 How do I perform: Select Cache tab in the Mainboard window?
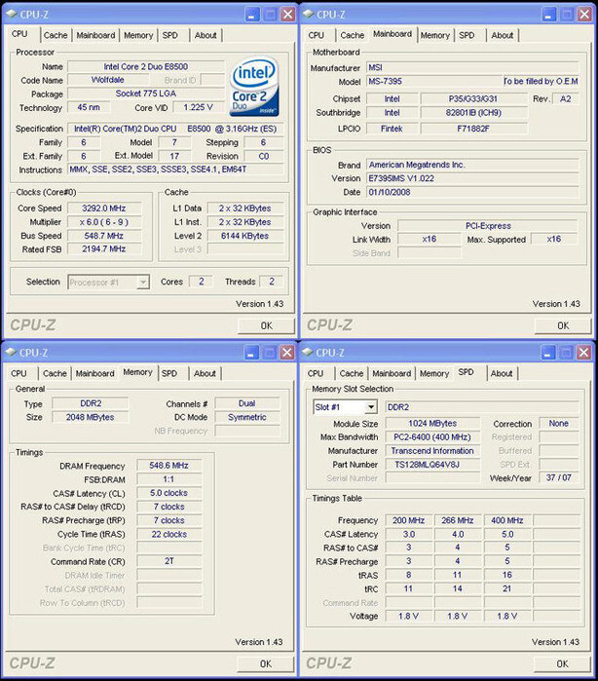click(x=353, y=36)
